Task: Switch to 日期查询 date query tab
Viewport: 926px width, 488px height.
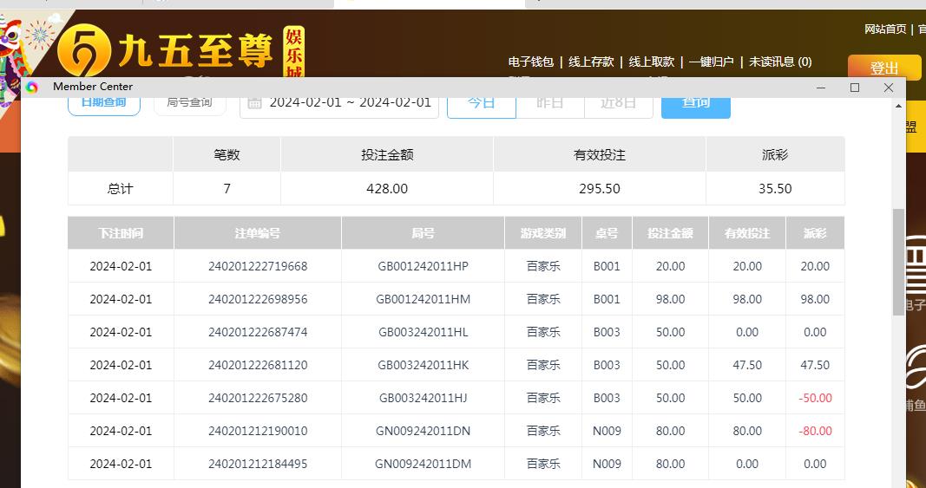Action: pyautogui.click(x=103, y=103)
